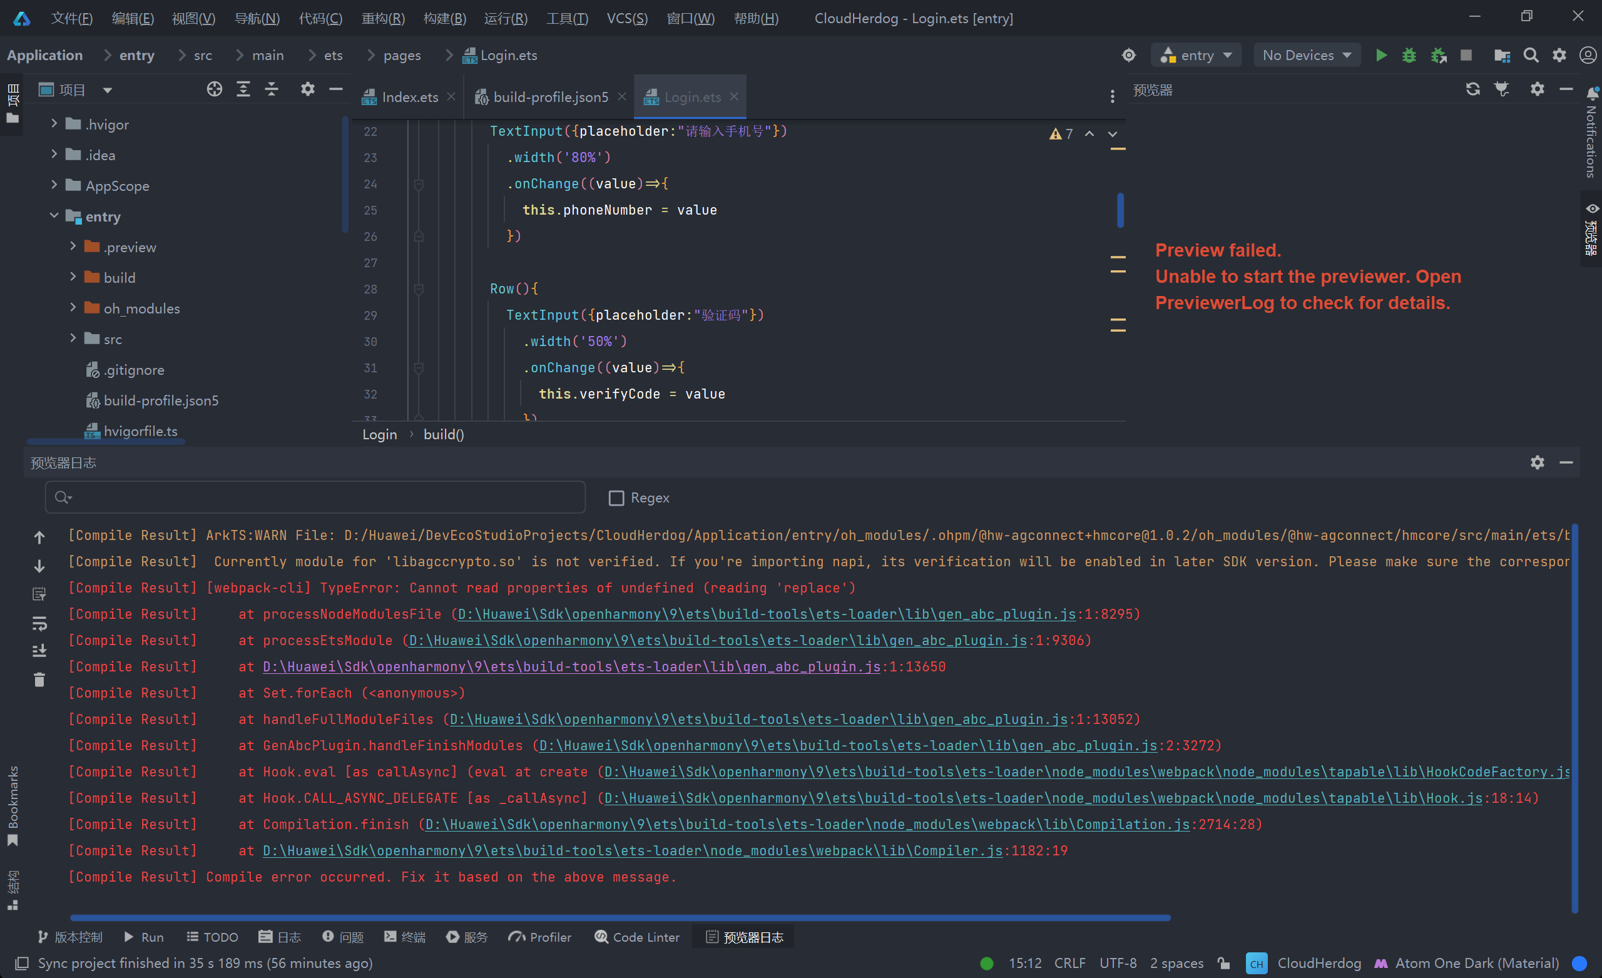The image size is (1602, 978).
Task: Run the entry configuration
Action: coord(1381,55)
